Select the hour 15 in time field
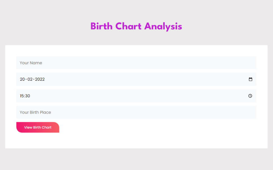Screen dimensions: 273x170 [22, 96]
